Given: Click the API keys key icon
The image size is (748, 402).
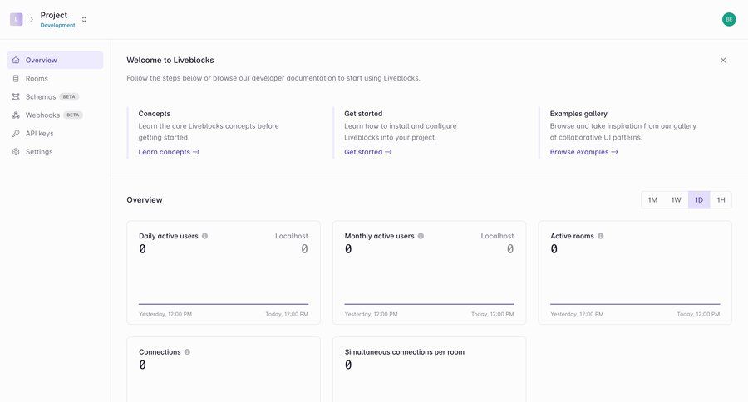Looking at the screenshot, I should [16, 134].
